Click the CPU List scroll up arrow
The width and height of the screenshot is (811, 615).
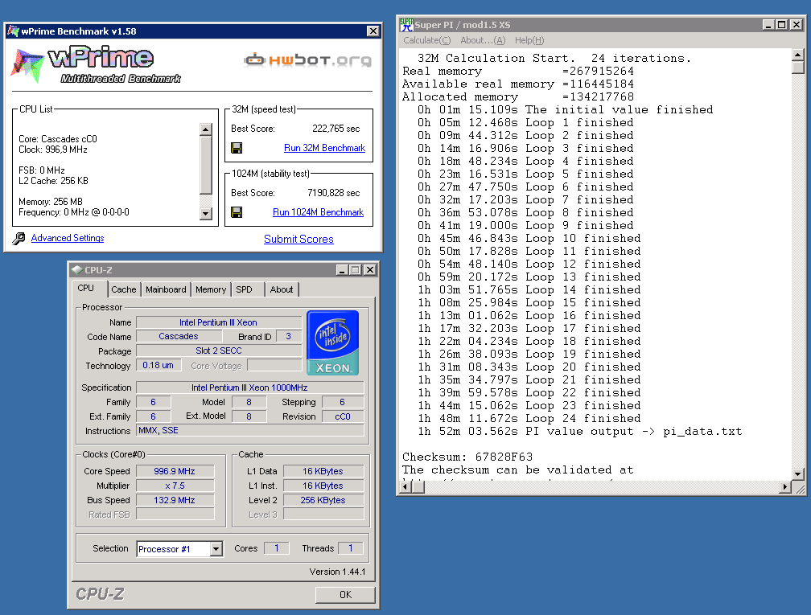pyautogui.click(x=206, y=129)
